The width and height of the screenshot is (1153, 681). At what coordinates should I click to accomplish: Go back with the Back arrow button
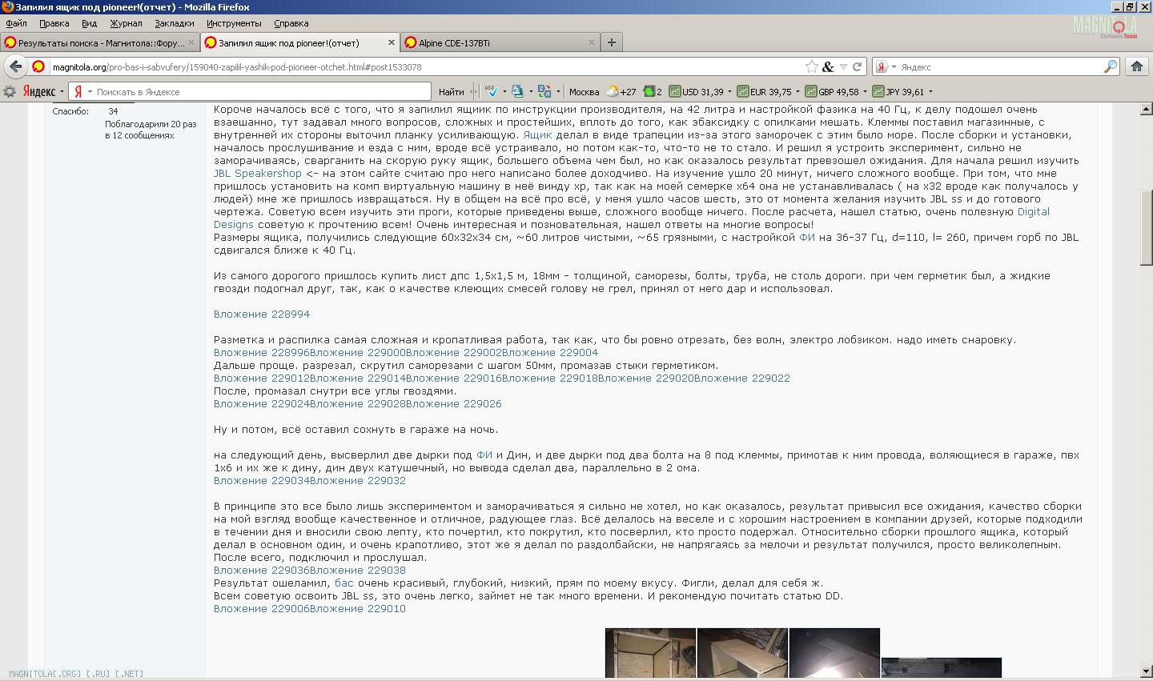(15, 66)
